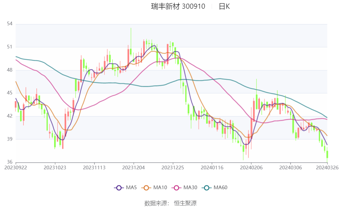Hide the MA60 line via its text label
The image size is (341, 207).
pyautogui.click(x=220, y=188)
